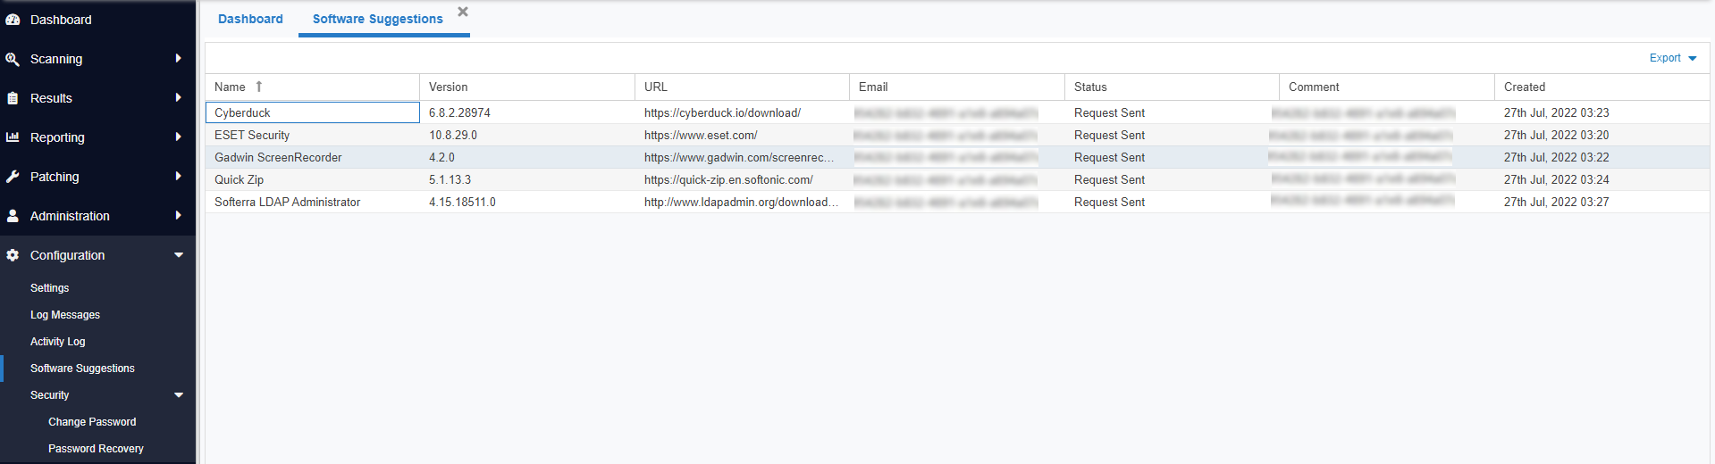Click version 6.8.2.28974 cell
The image size is (1715, 464).
[459, 112]
